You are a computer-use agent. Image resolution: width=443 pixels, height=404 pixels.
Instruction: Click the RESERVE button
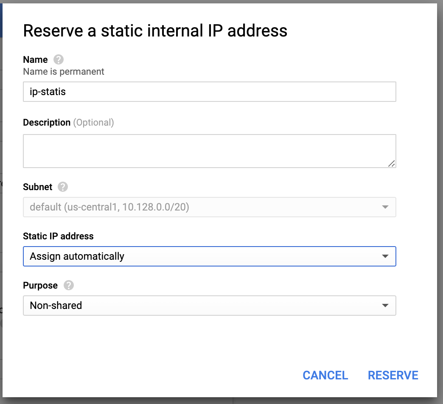click(x=393, y=376)
